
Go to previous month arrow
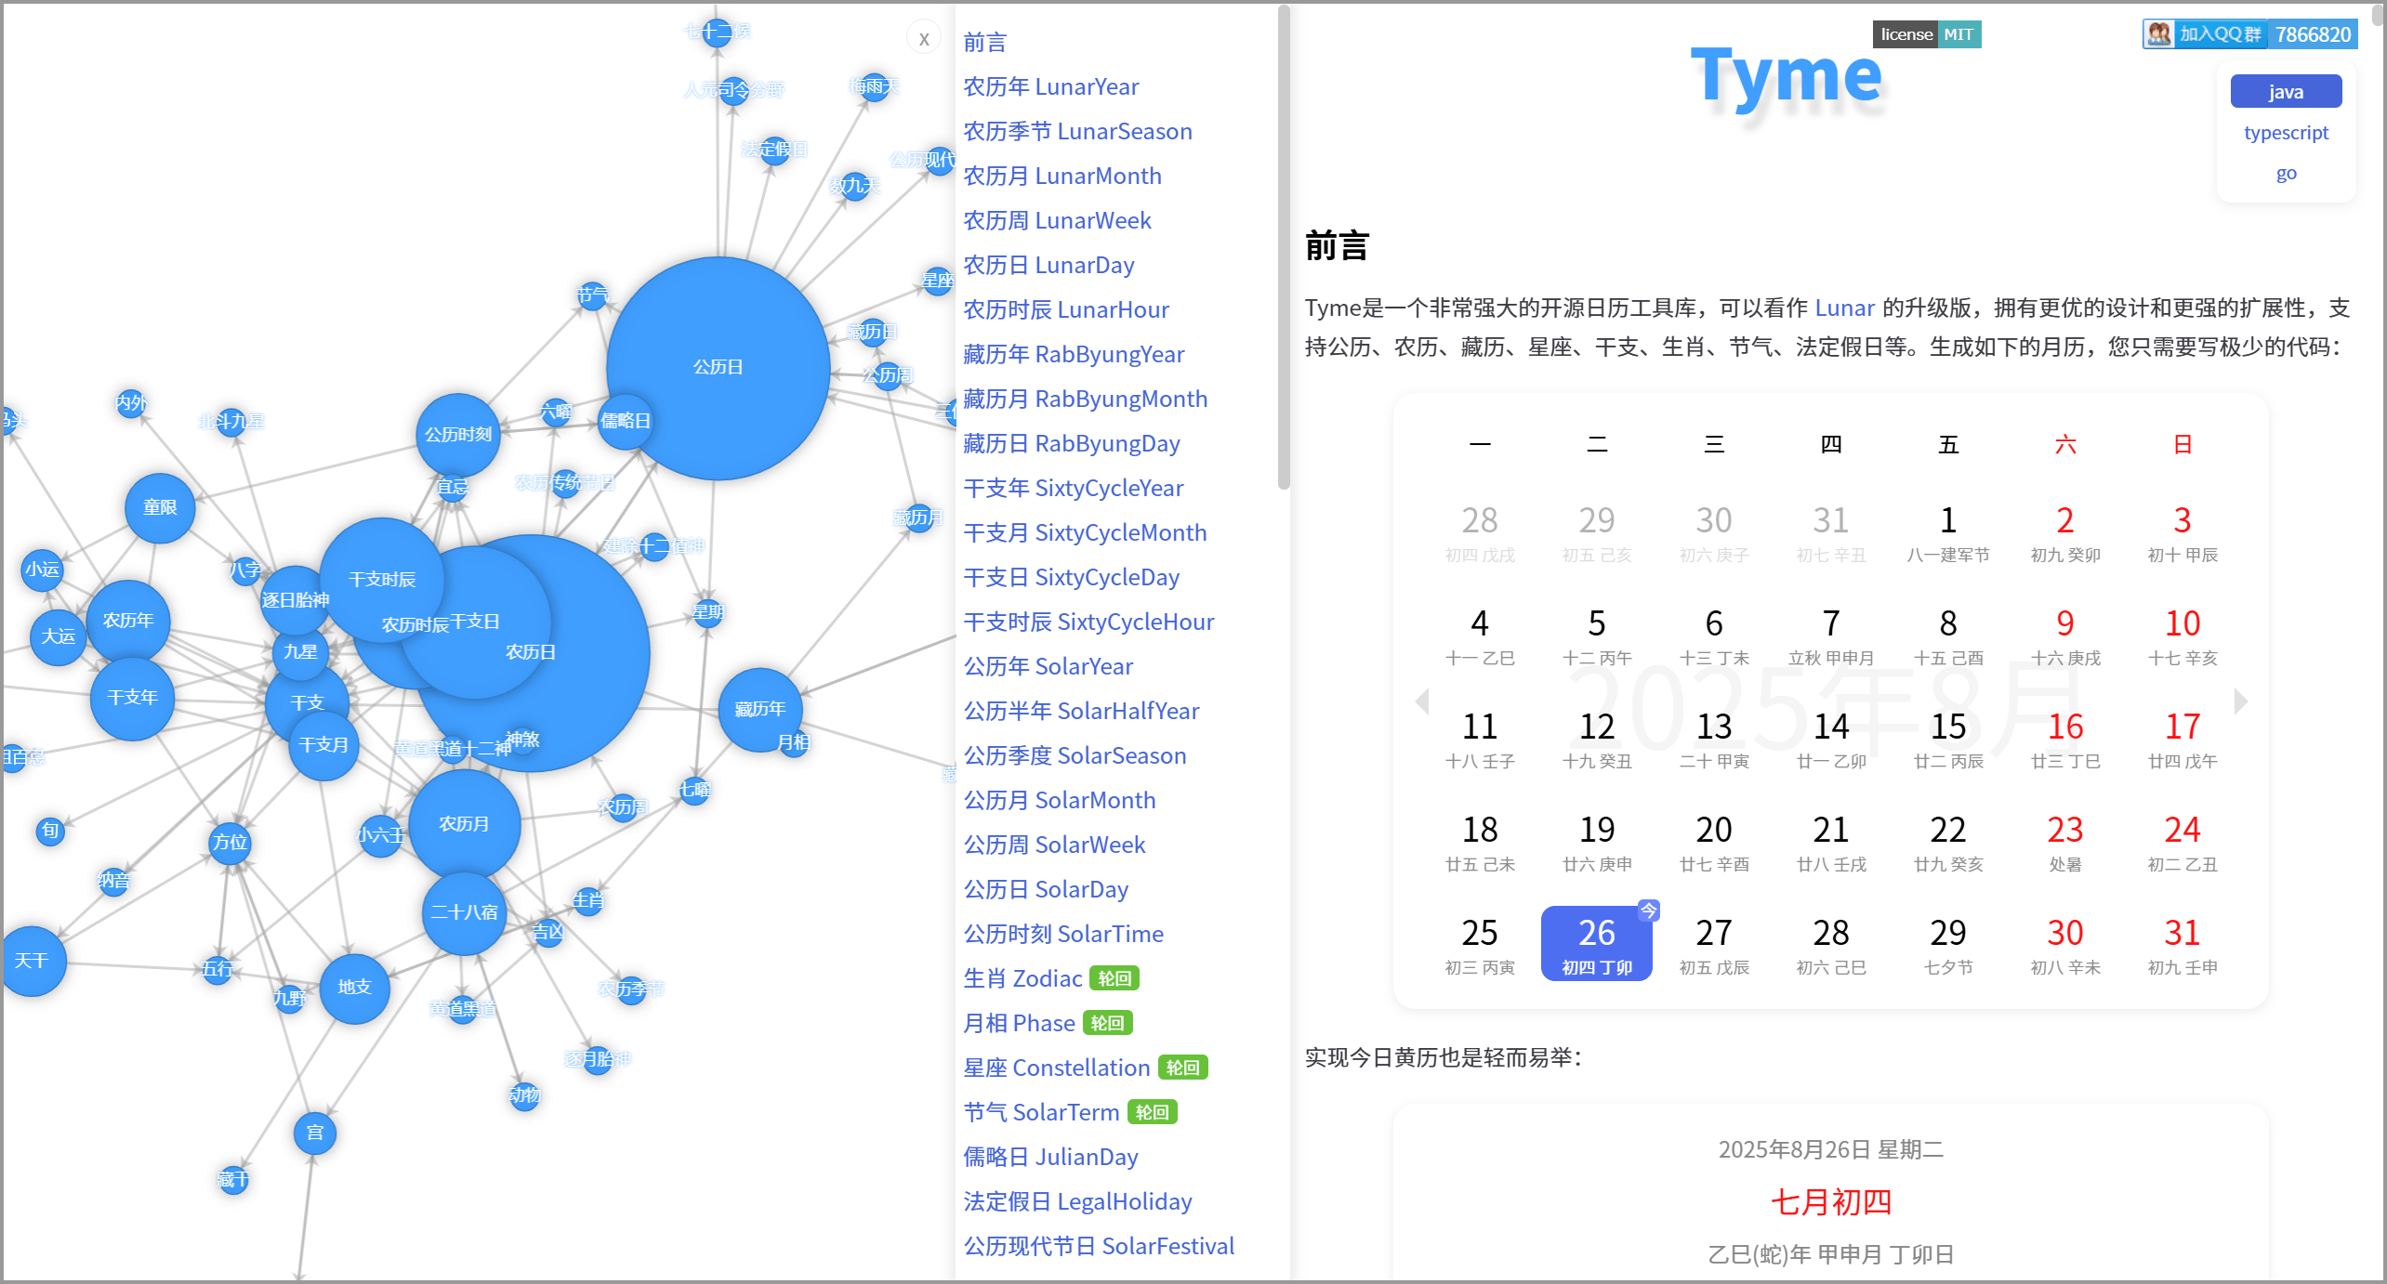click(x=1421, y=701)
